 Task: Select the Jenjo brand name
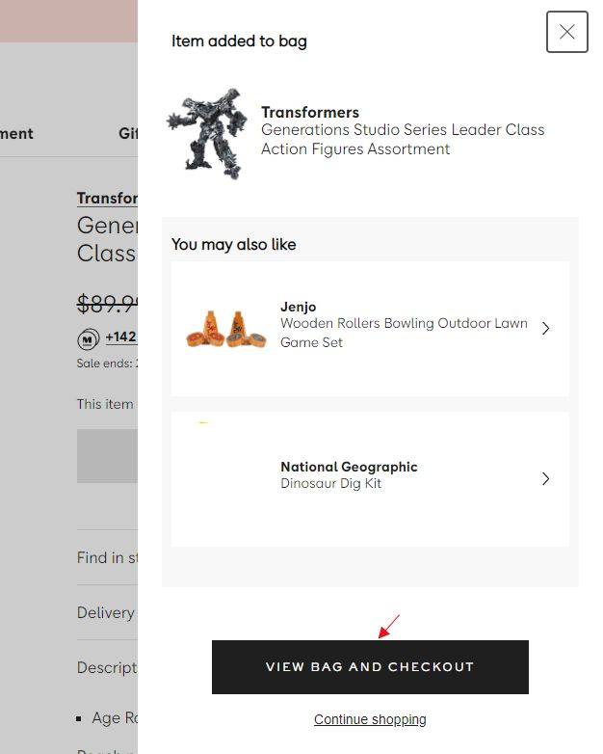[x=299, y=307]
